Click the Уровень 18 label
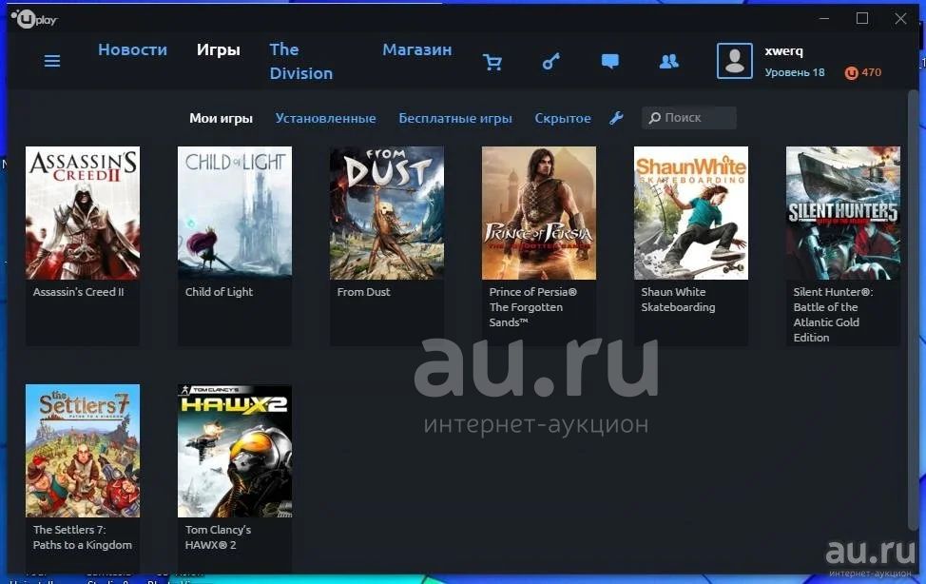Viewport: 926px width, 584px height. 794,72
